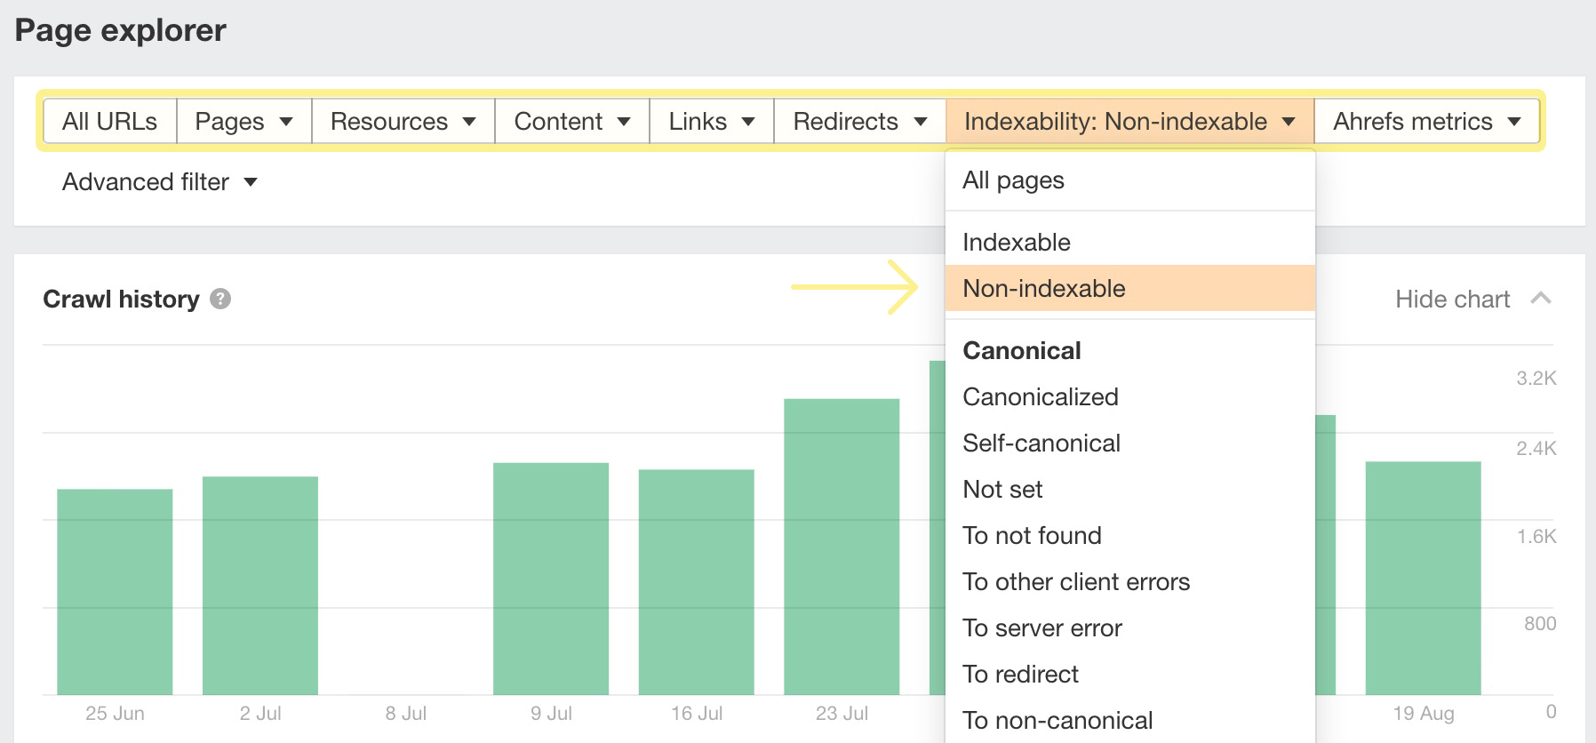Choose All pages from the indexability menu

click(1013, 180)
